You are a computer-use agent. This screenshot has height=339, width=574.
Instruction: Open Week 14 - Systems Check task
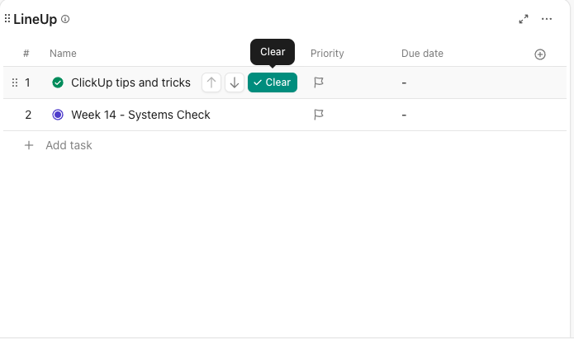click(140, 115)
